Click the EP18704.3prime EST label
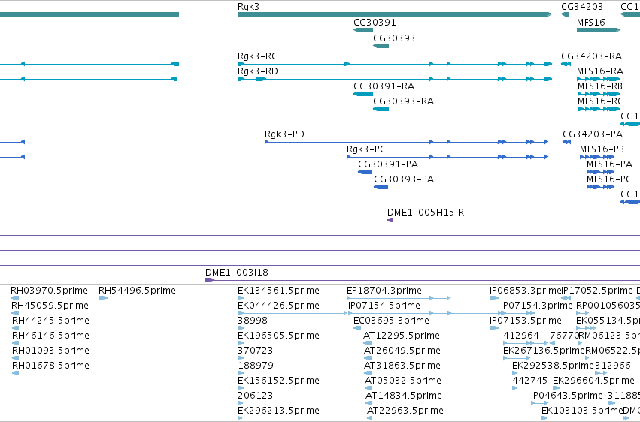 pos(384,291)
